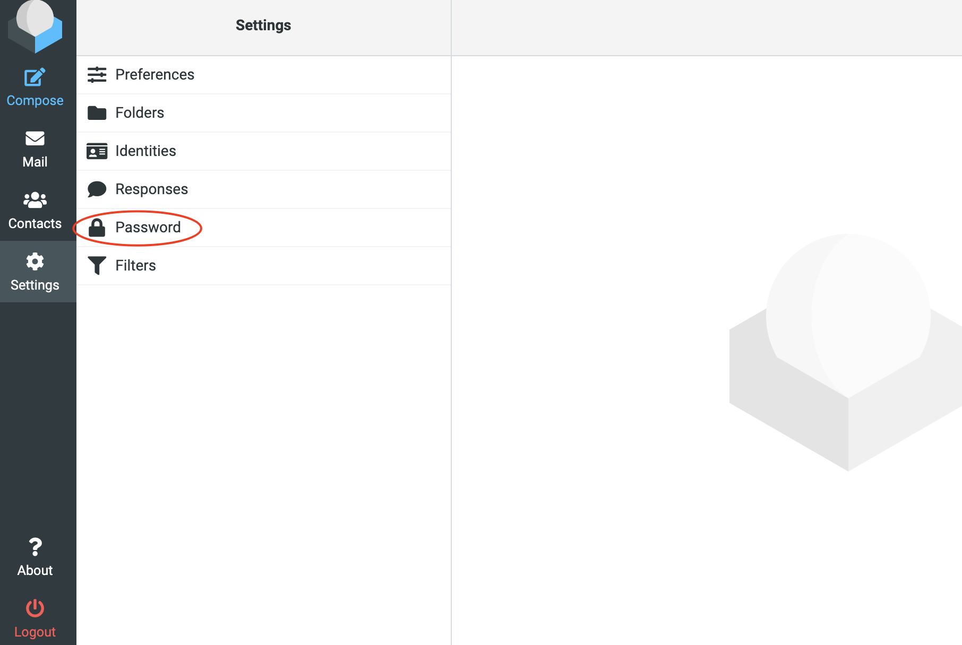Click the Contacts people icon

pos(35,199)
